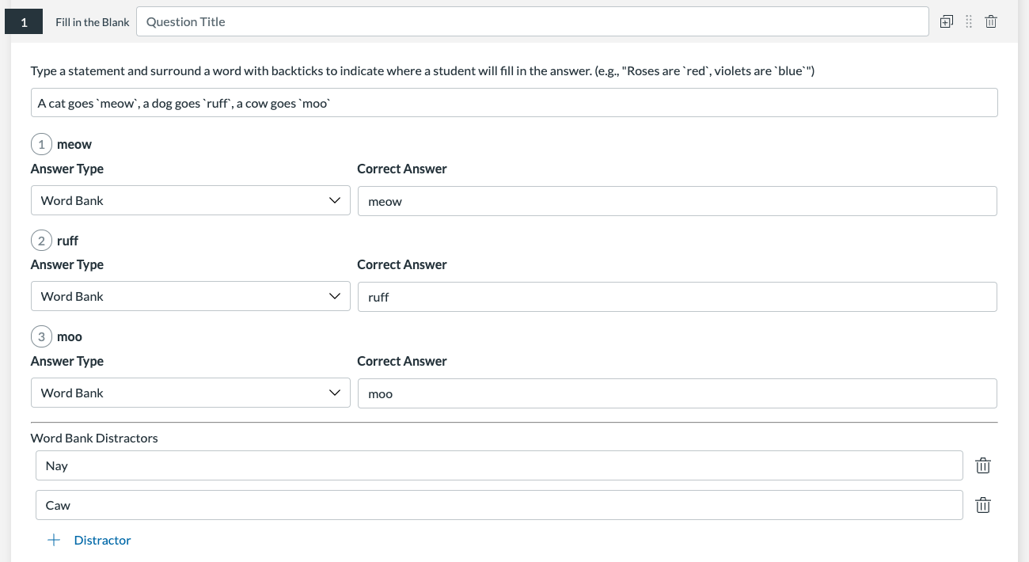This screenshot has width=1029, height=562.
Task: Select the question number 1 badge
Action: click(25, 22)
